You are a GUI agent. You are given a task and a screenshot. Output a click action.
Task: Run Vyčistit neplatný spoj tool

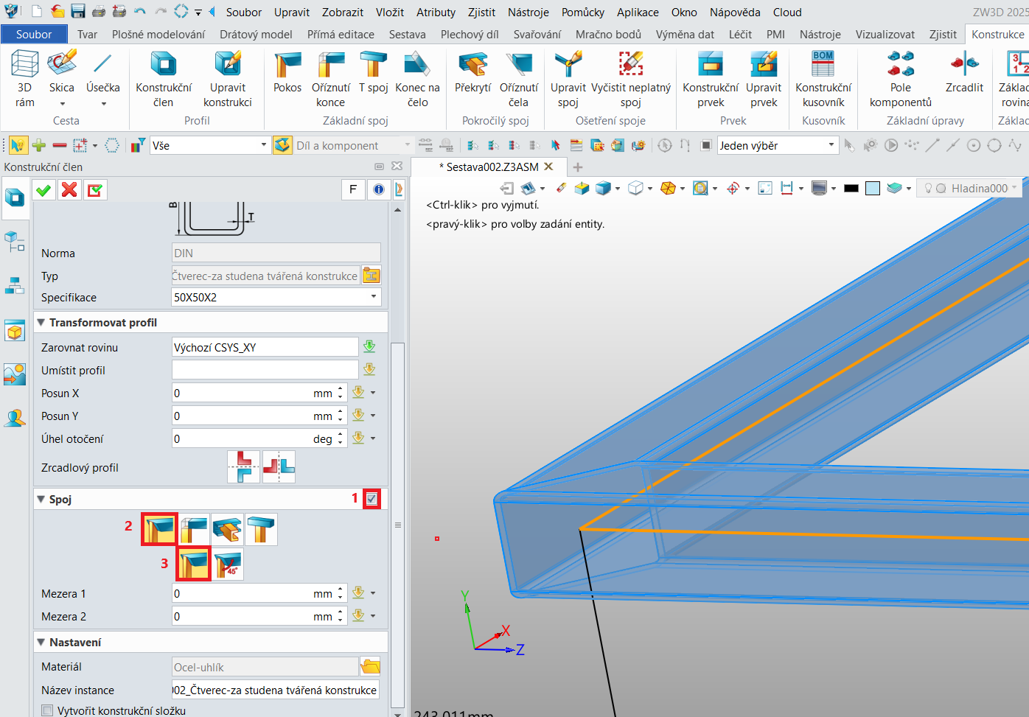coord(631,78)
